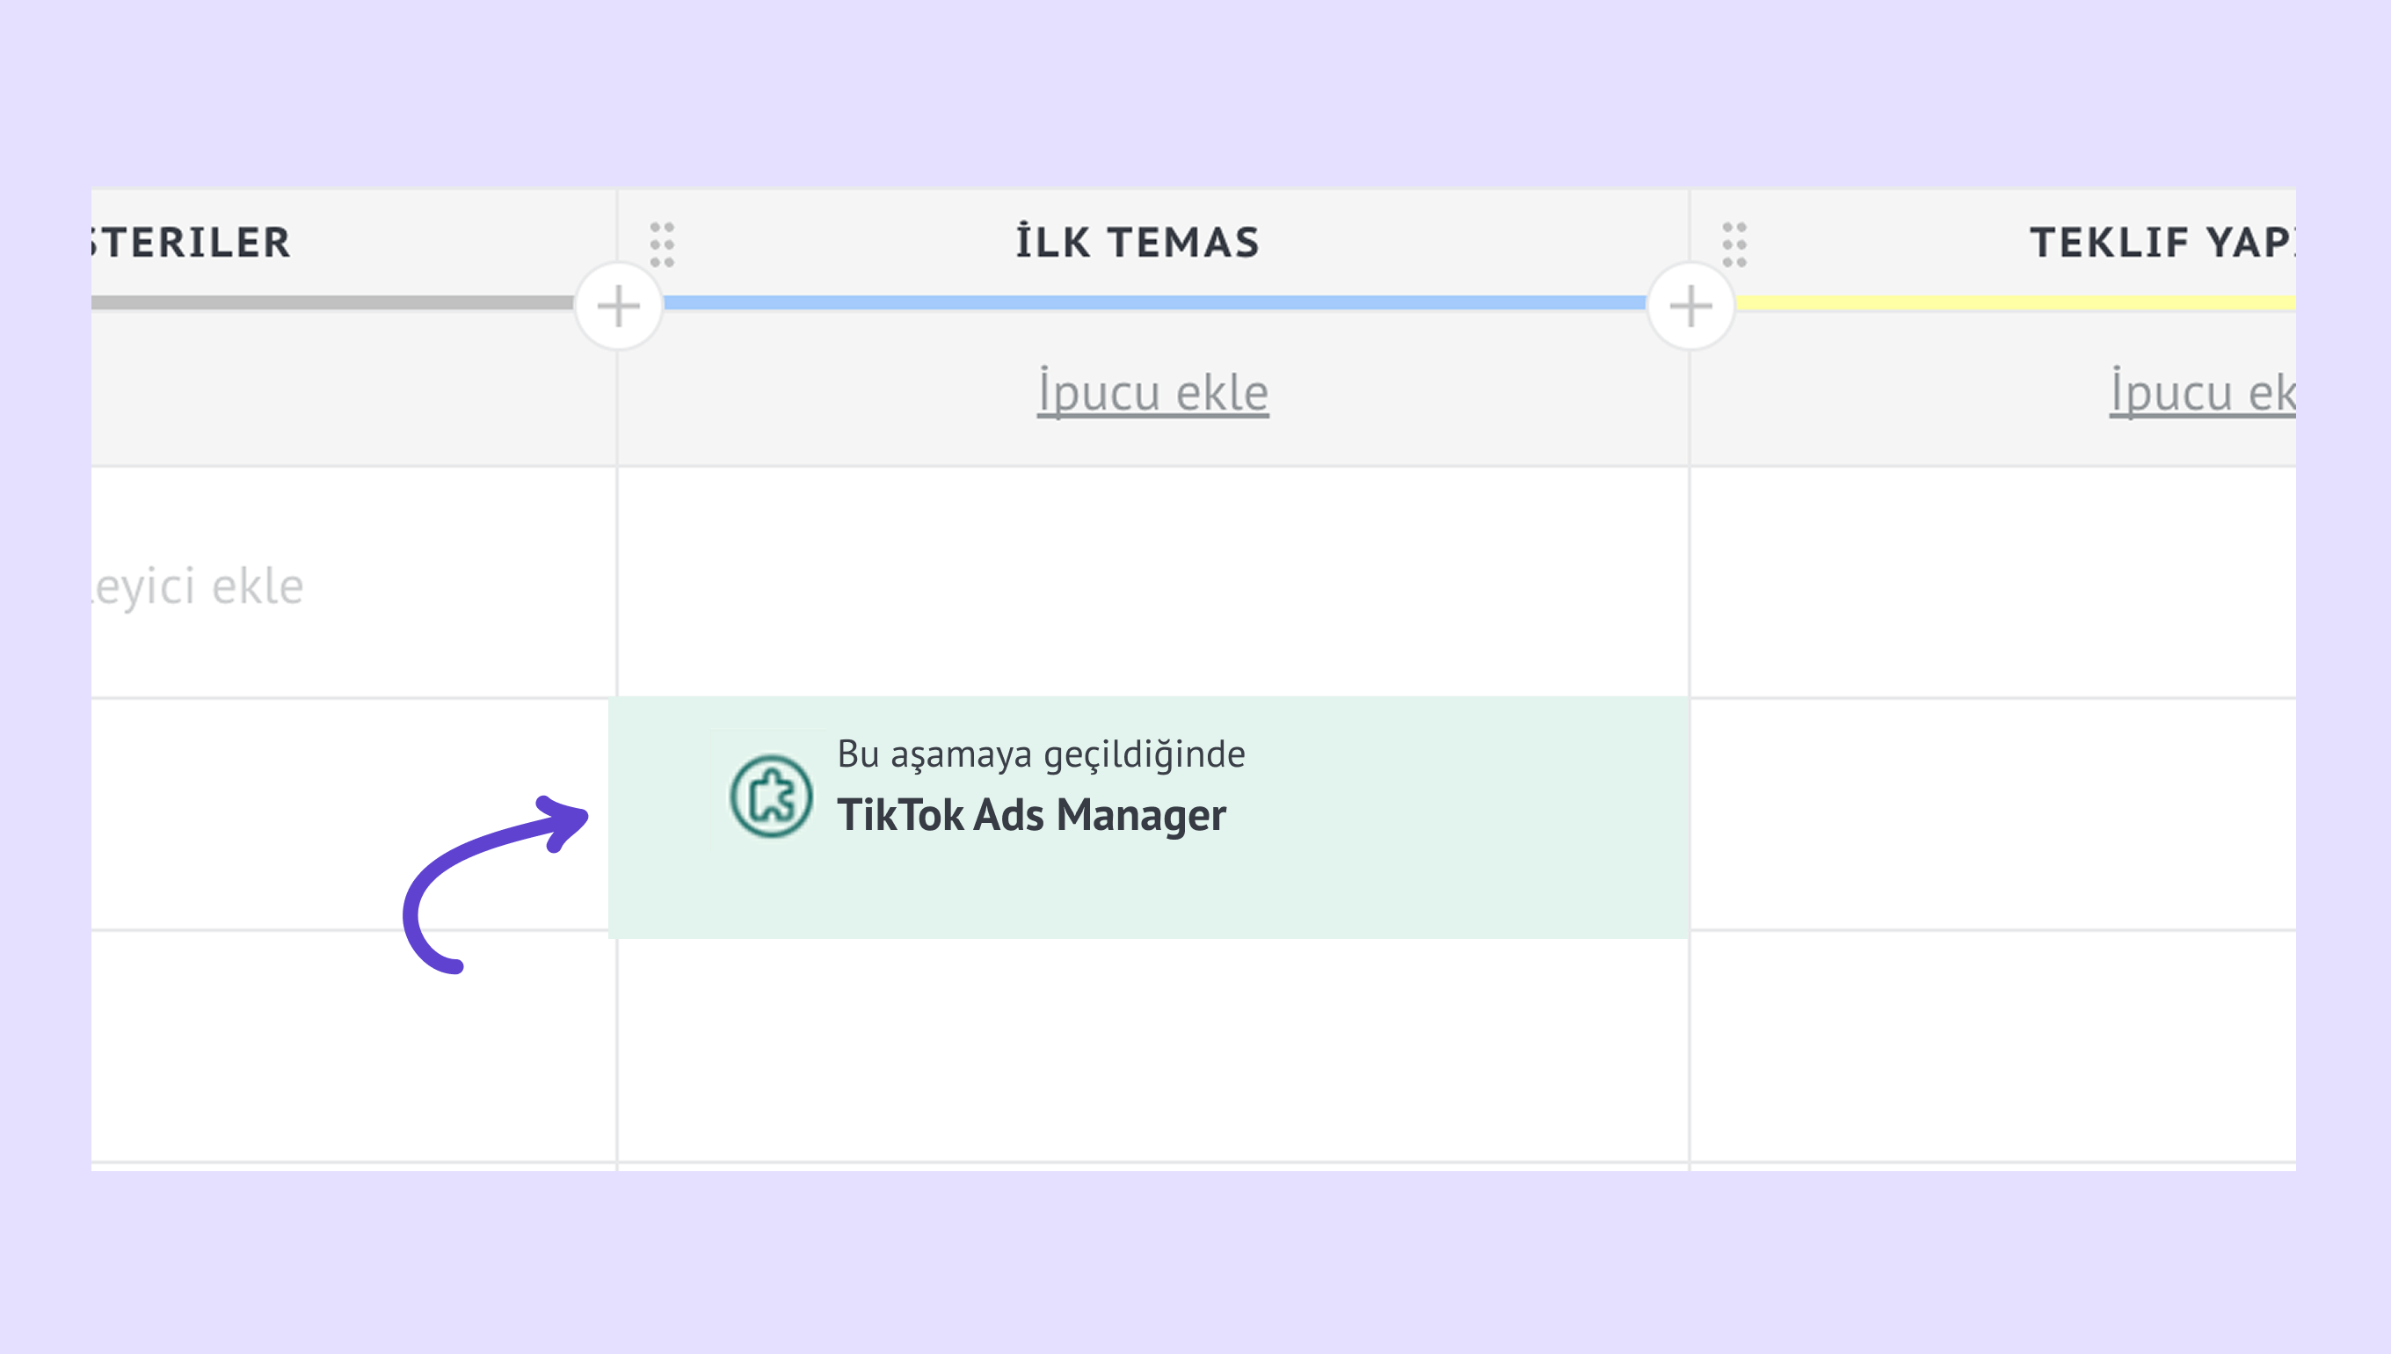Click the empty İLK TEMAS cell above the TikTok card
Viewport: 2391px width, 1354px height.
point(1152,582)
